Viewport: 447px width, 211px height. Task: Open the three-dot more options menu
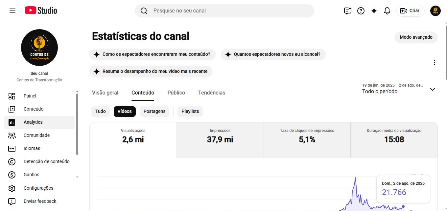[x=435, y=62]
